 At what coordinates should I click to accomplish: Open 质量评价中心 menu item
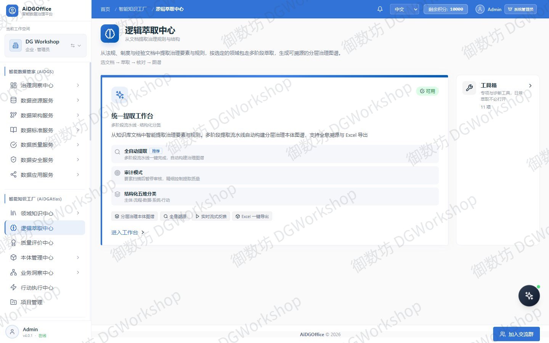[45, 243]
